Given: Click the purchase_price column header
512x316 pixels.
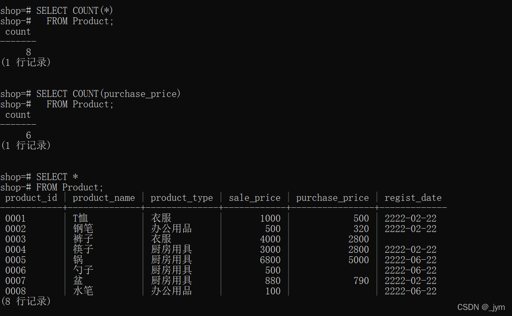Looking at the screenshot, I should pos(332,198).
